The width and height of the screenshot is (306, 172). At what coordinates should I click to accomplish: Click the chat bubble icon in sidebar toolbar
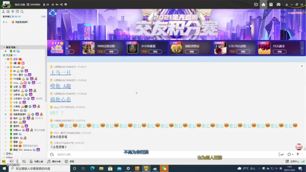pos(8,12)
